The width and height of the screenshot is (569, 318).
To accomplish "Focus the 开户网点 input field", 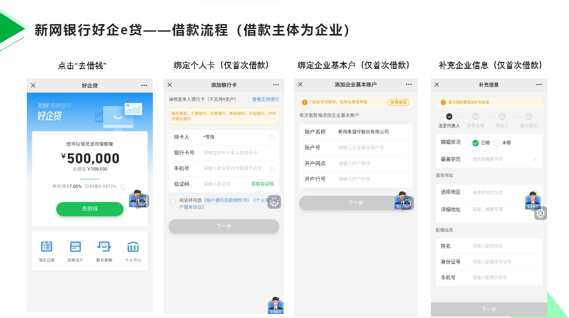I will (x=356, y=164).
